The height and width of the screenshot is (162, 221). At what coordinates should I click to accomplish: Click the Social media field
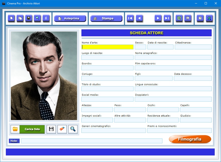click(107, 99)
